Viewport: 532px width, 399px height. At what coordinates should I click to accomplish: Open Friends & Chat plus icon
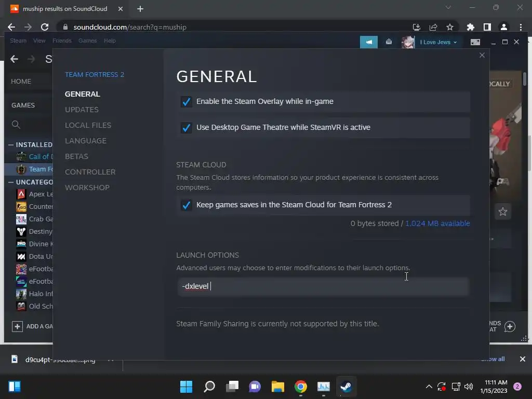pos(510,326)
